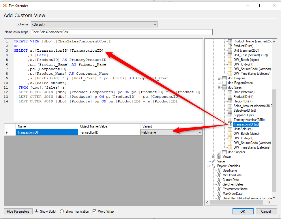Click the Hide Parameters button
This screenshot has height=219, width=281.
point(18,211)
